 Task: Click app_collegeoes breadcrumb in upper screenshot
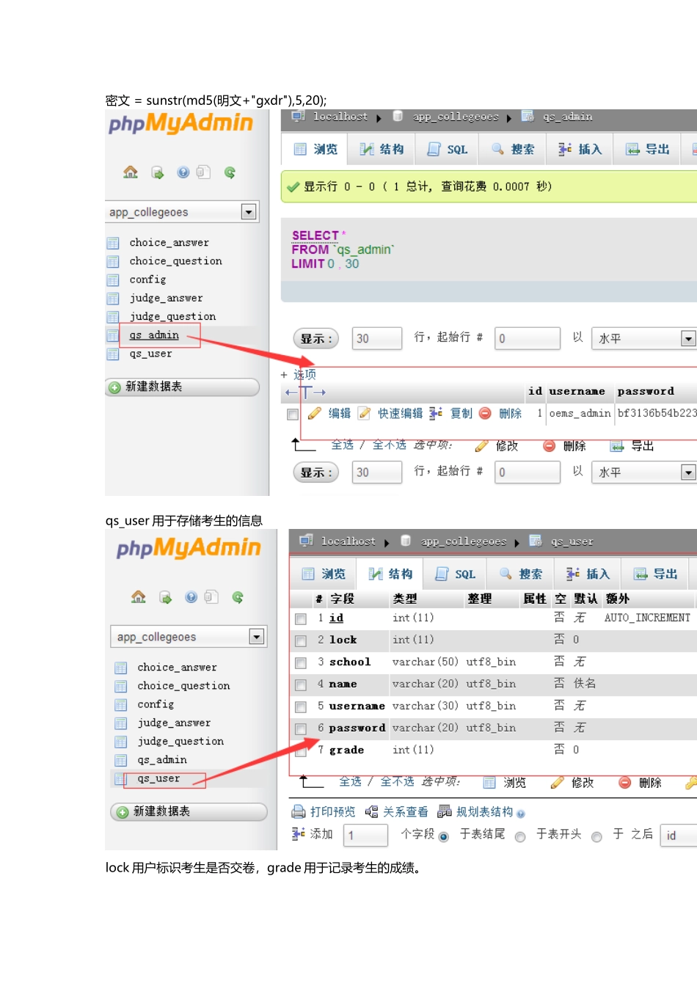[456, 117]
